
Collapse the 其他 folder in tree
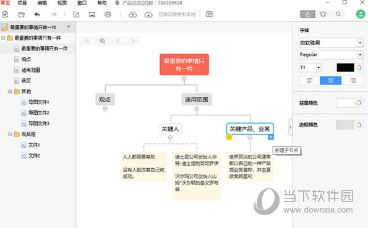pos(10,91)
